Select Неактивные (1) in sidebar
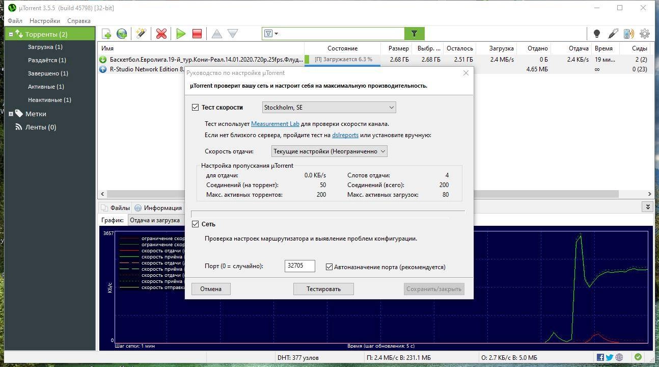Viewport: 659px width, 367px height. 49,100
